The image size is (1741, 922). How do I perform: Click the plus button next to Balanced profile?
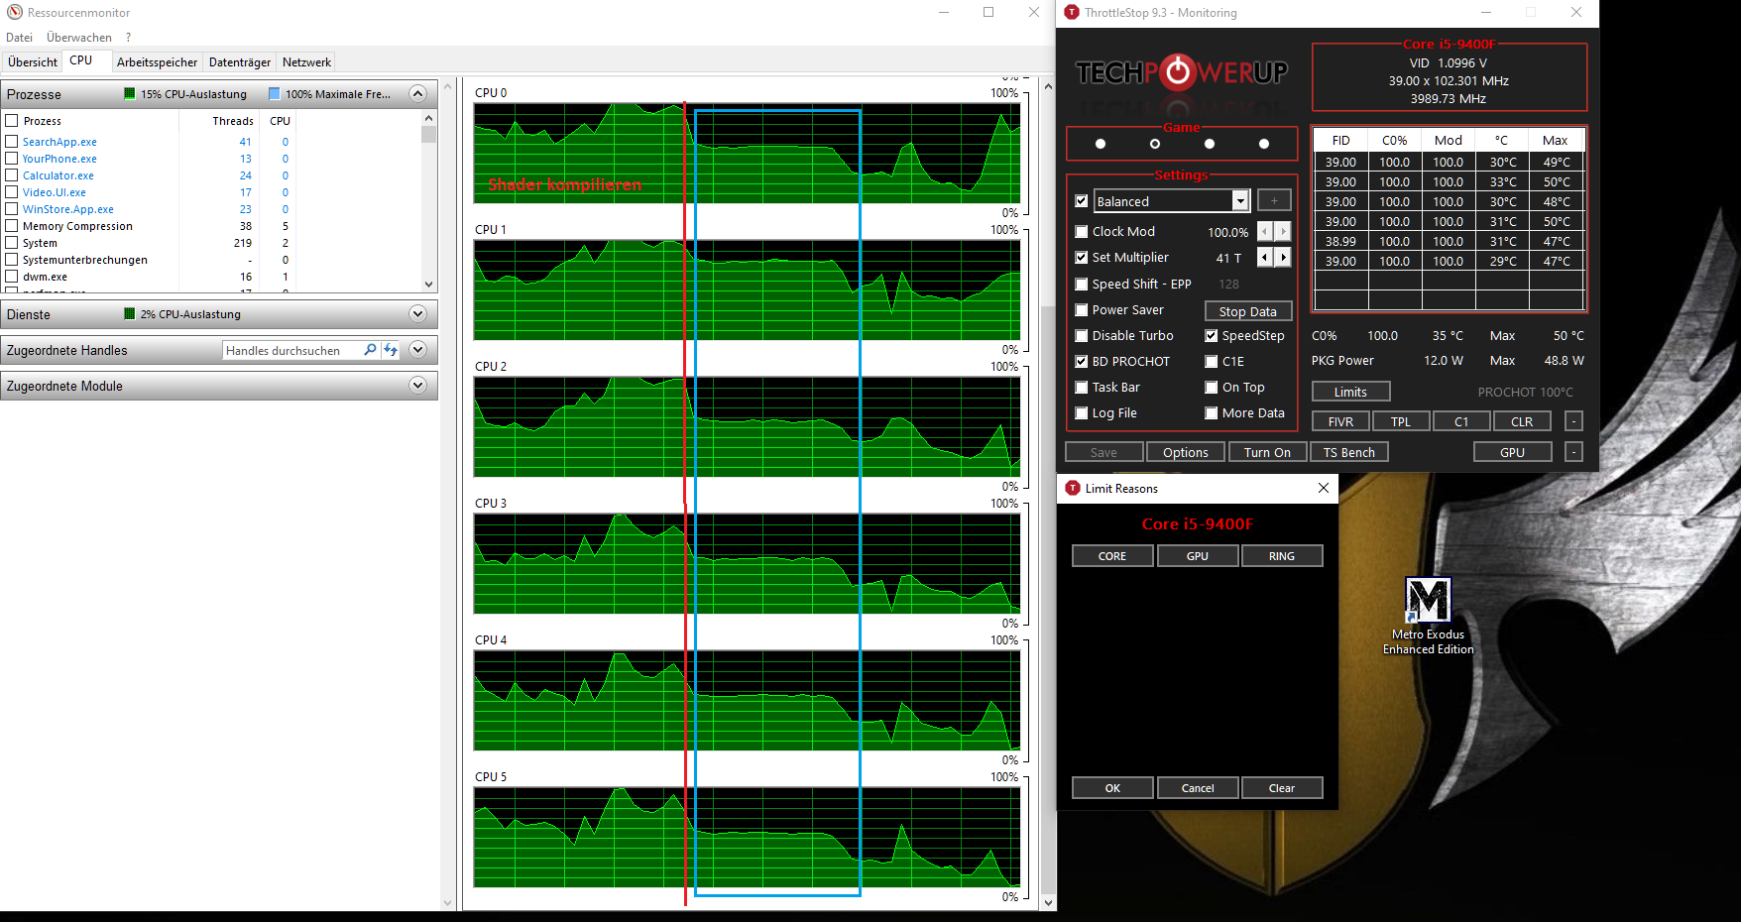(1274, 200)
